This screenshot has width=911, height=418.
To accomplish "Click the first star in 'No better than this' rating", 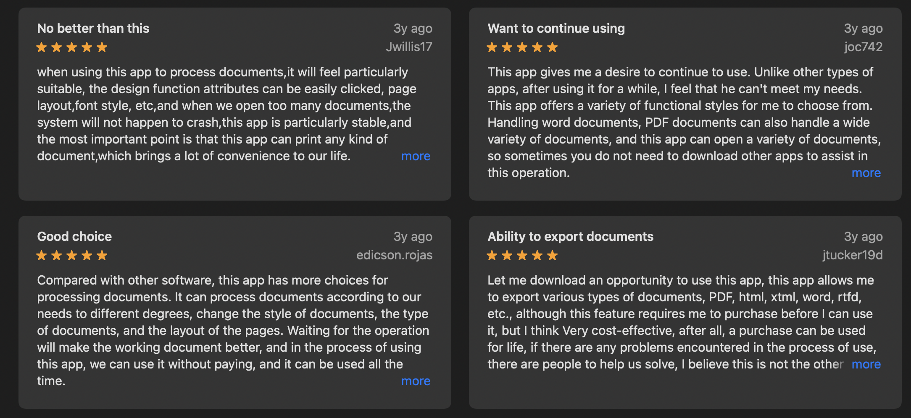I will [x=42, y=47].
